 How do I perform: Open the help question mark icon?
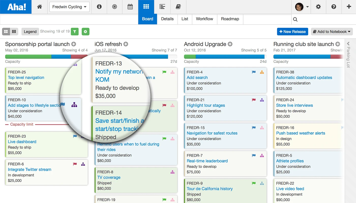(334, 7)
